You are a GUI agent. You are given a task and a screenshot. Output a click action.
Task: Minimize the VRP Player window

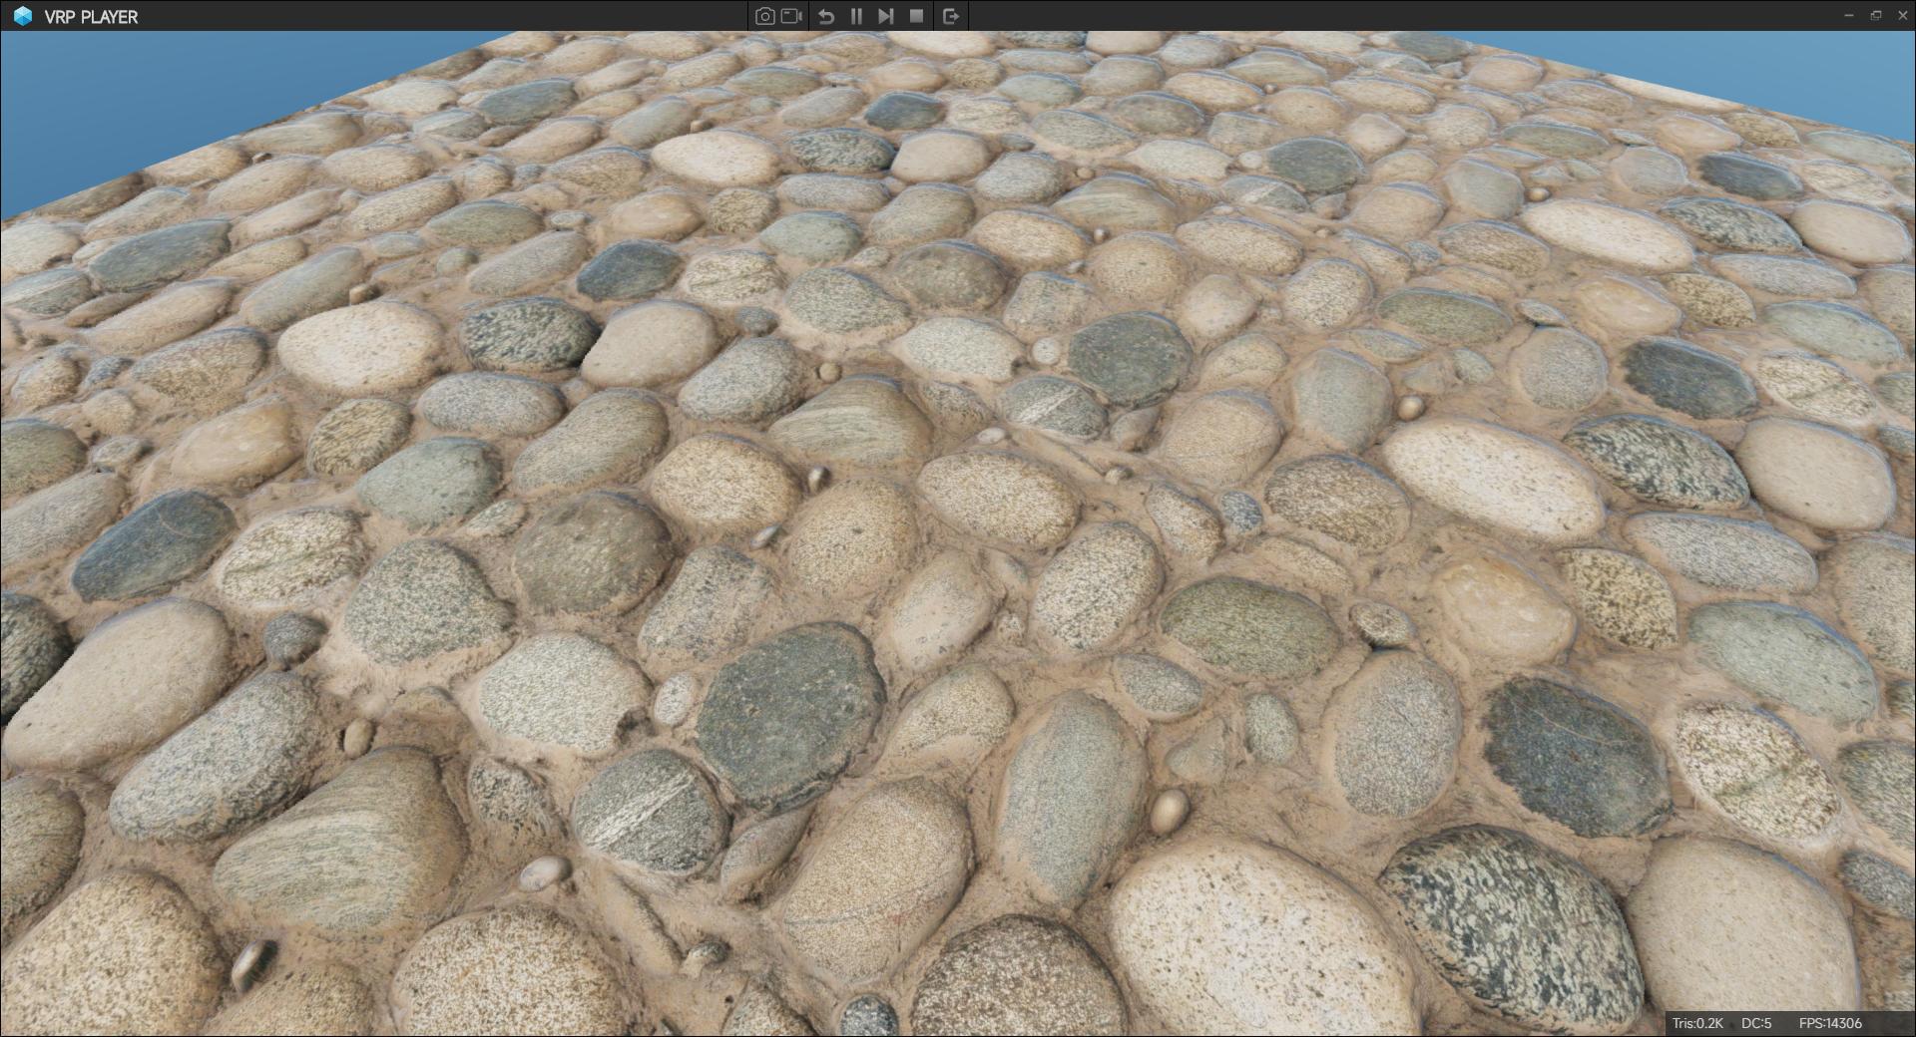click(1849, 16)
